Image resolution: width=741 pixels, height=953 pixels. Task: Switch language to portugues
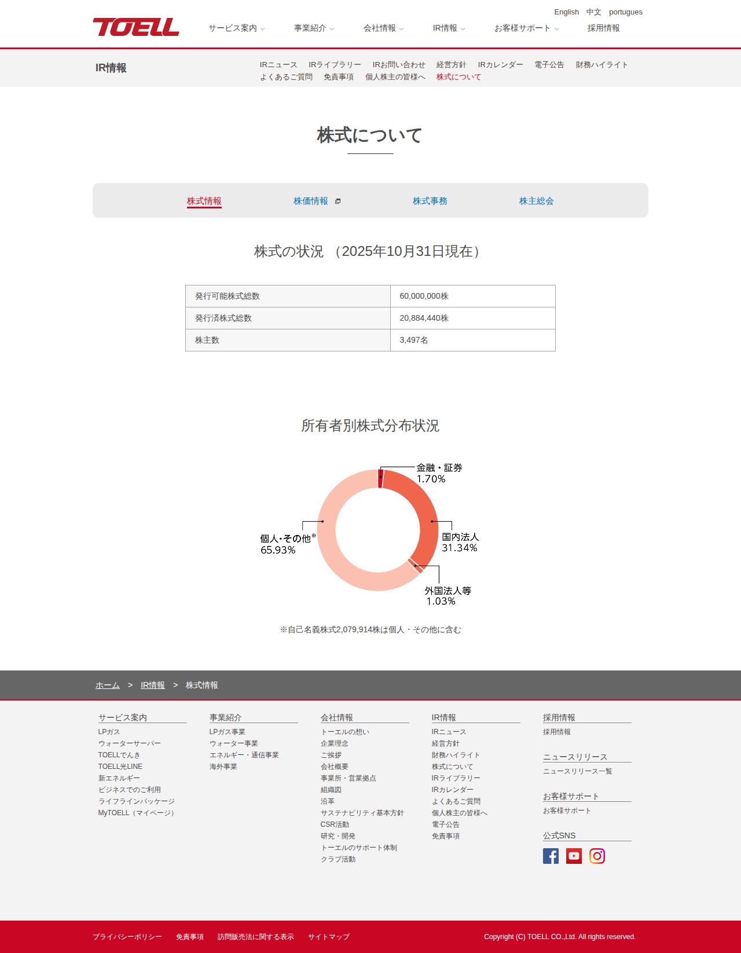tap(626, 12)
